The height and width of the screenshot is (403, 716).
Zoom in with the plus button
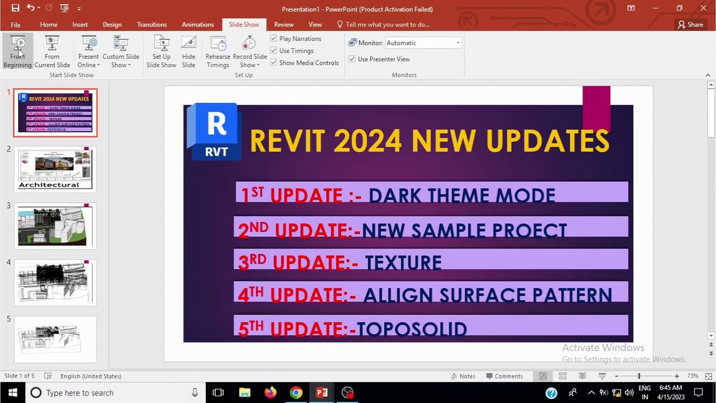(x=677, y=376)
